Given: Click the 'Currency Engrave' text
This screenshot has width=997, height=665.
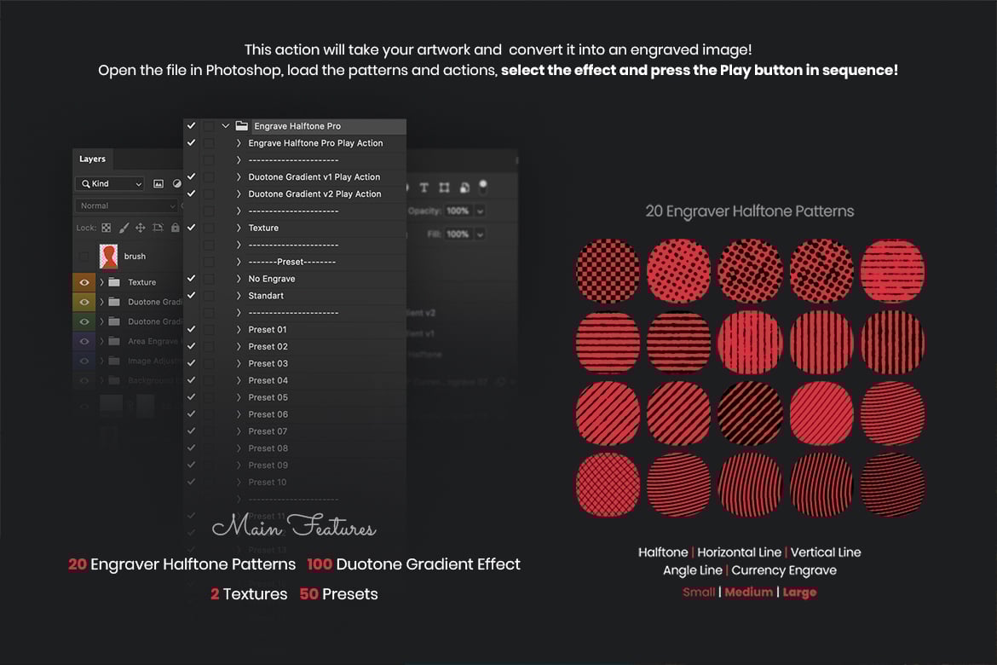Looking at the screenshot, I should 784,571.
